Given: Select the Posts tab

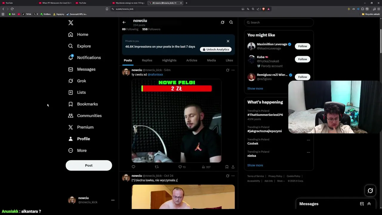Looking at the screenshot, I should click(x=128, y=60).
